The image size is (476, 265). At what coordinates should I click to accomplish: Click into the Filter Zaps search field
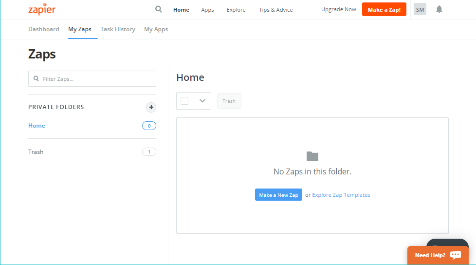[97, 79]
